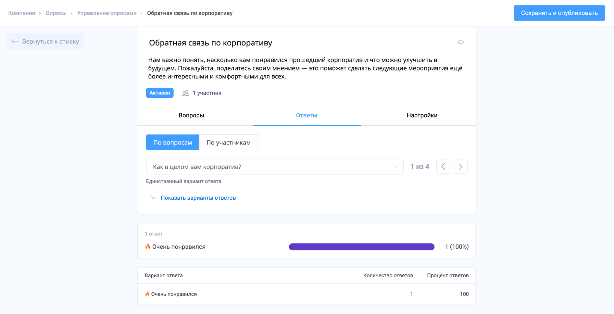The height and width of the screenshot is (314, 614).
Task: Go to the previous question arrow
Action: 443,167
